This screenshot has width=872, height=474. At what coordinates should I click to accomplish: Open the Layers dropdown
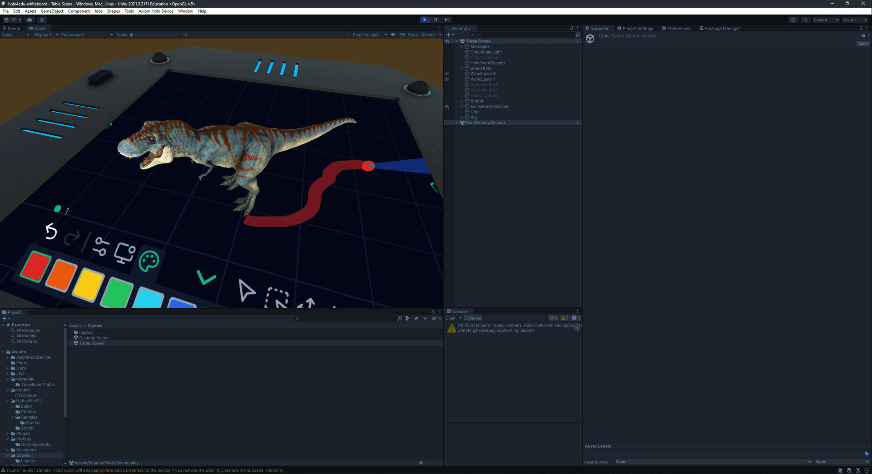click(x=825, y=20)
